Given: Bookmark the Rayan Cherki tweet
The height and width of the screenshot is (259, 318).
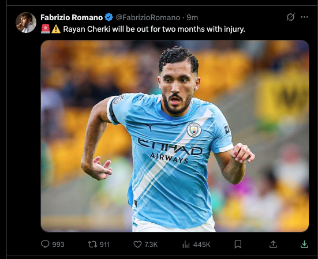Looking at the screenshot, I should [238, 245].
